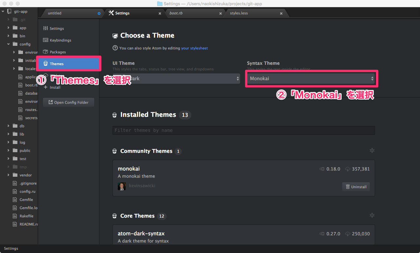Expand the bin folder
The image size is (420, 253).
pos(9,36)
